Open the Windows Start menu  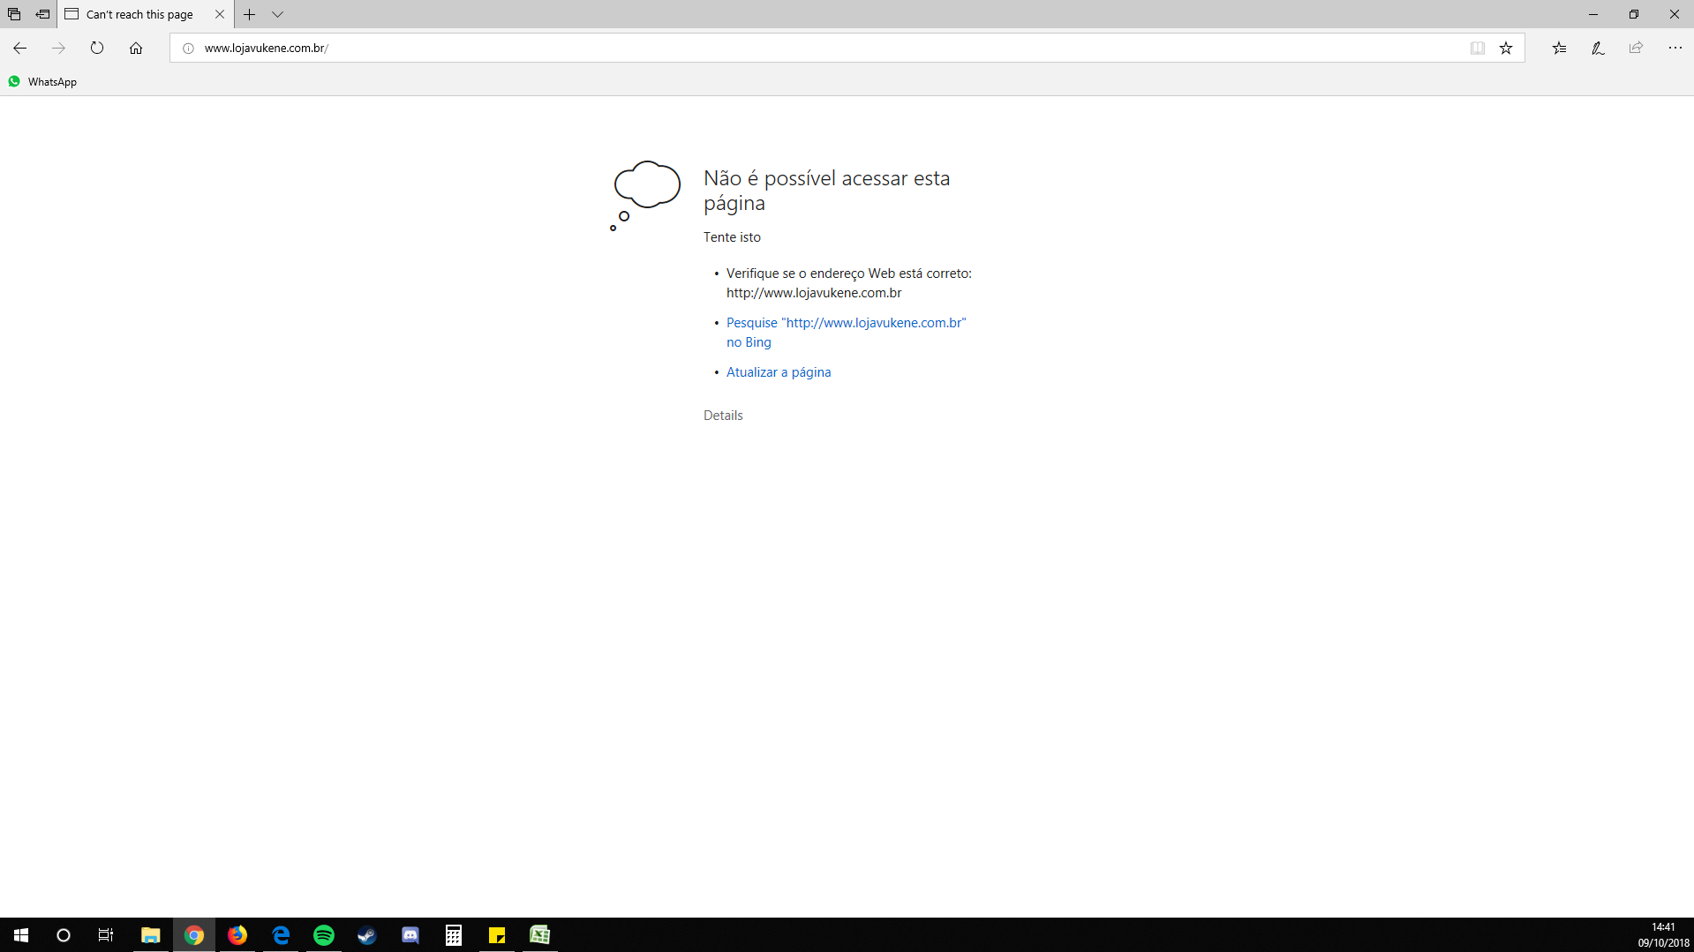(x=21, y=934)
